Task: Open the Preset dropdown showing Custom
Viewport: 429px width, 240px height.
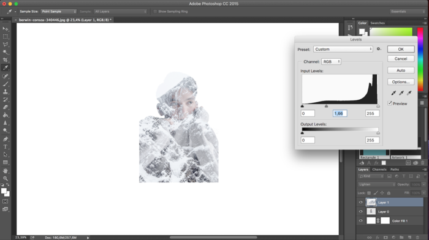Action: 343,49
